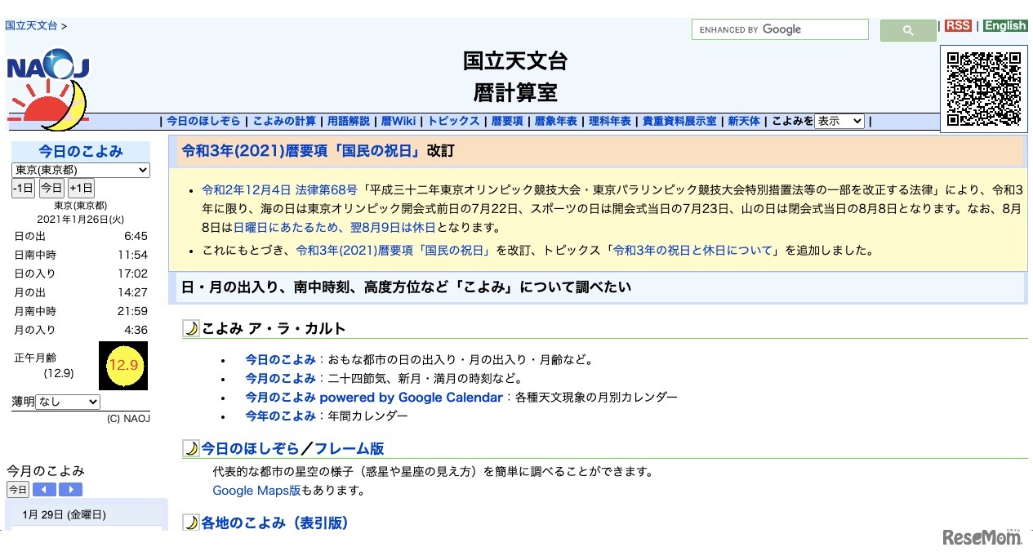This screenshot has height=556, width=1033.
Task: Open the 東京(東京都) city dropdown
Action: click(81, 170)
